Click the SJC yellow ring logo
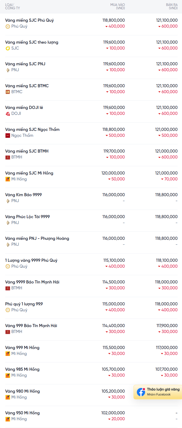This screenshot has width=182, height=428. click(8, 48)
